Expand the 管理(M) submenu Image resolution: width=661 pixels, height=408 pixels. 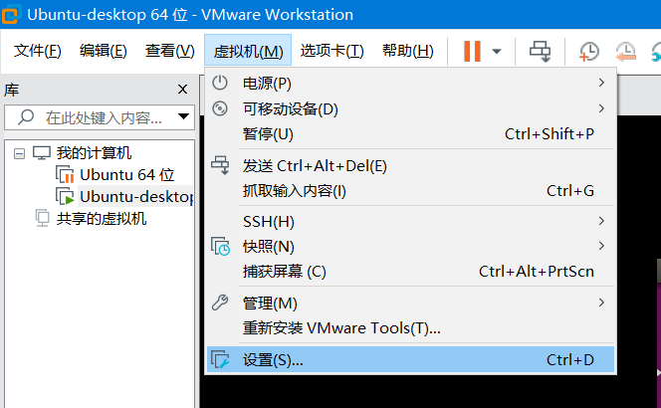[410, 303]
